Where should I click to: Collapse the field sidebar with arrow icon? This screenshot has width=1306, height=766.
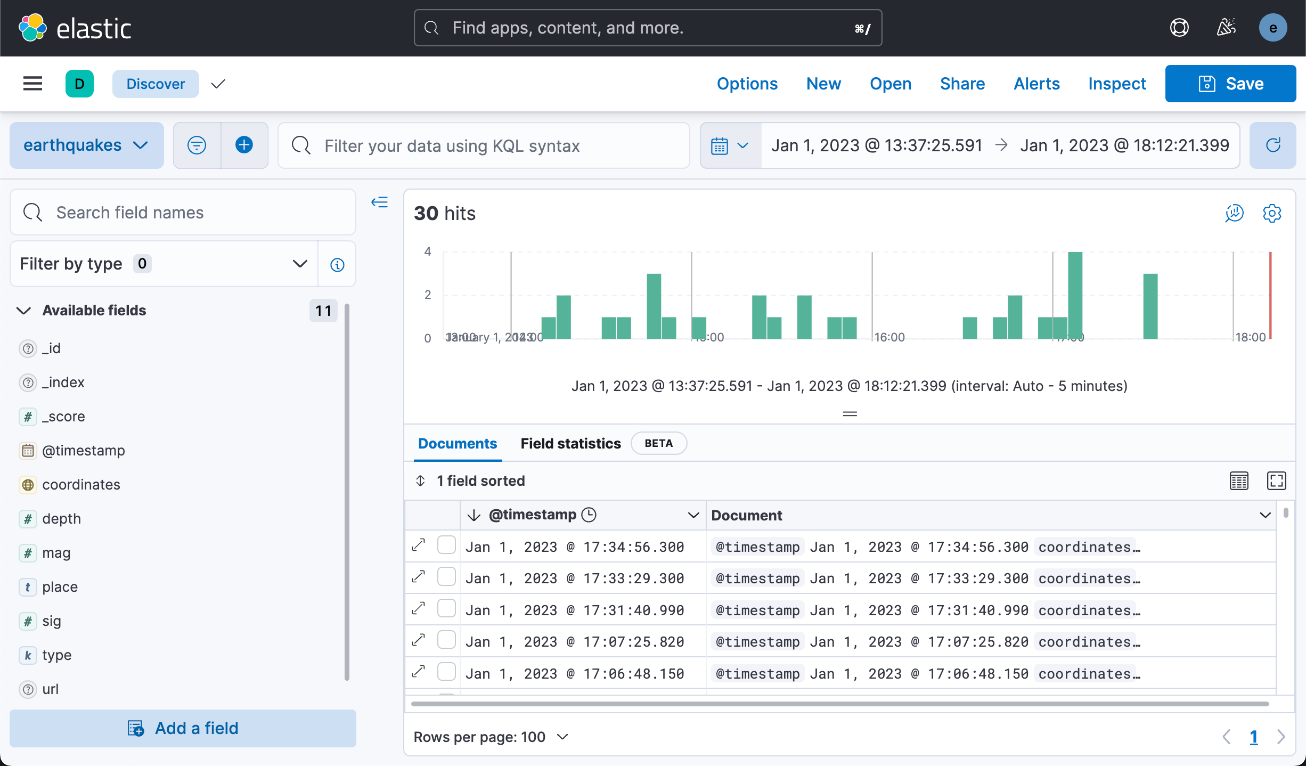tap(380, 202)
